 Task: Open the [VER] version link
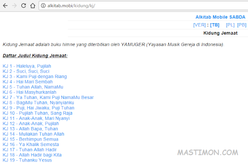[199, 25]
